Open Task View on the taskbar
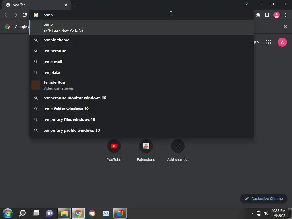 click(x=36, y=213)
